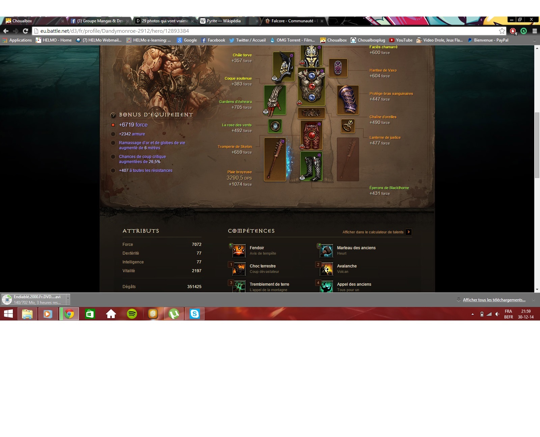540x437 pixels.
Task: Click the Marteau des anciens skill icon
Action: click(x=326, y=251)
